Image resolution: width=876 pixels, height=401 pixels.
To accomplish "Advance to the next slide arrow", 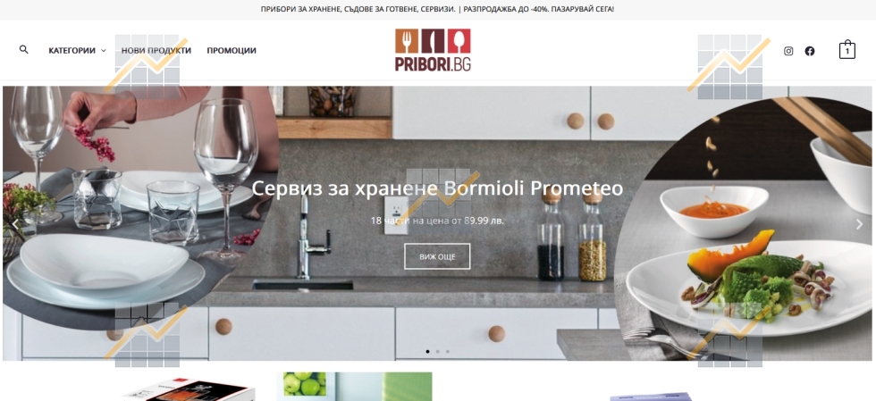I will [859, 224].
